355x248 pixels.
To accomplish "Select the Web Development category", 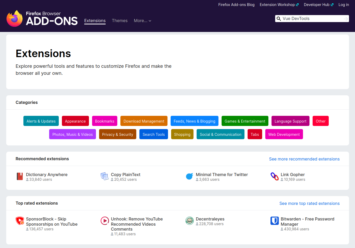I will [284, 134].
